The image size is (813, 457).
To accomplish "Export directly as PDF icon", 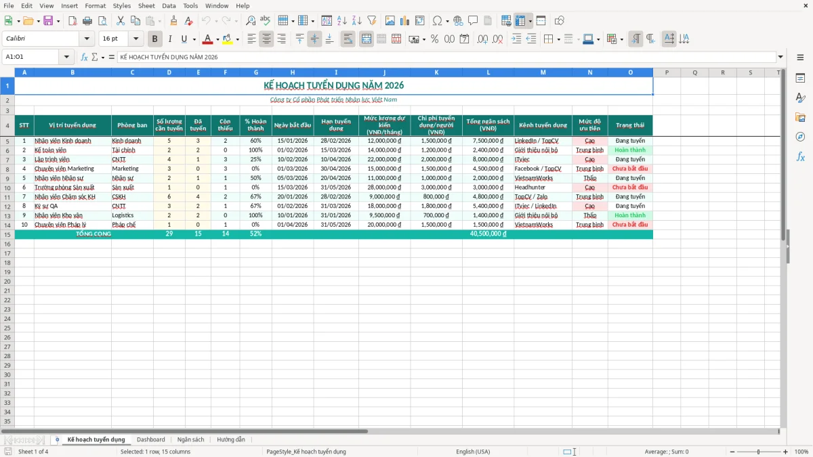I will point(72,21).
